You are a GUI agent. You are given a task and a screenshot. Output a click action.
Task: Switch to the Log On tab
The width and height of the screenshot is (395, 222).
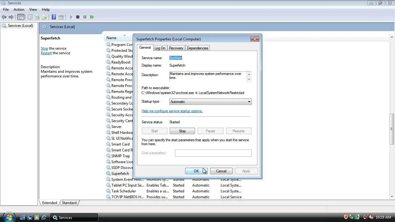point(160,48)
